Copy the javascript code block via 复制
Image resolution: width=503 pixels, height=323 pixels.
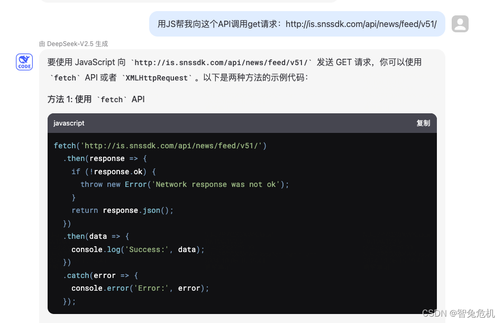[x=423, y=123]
